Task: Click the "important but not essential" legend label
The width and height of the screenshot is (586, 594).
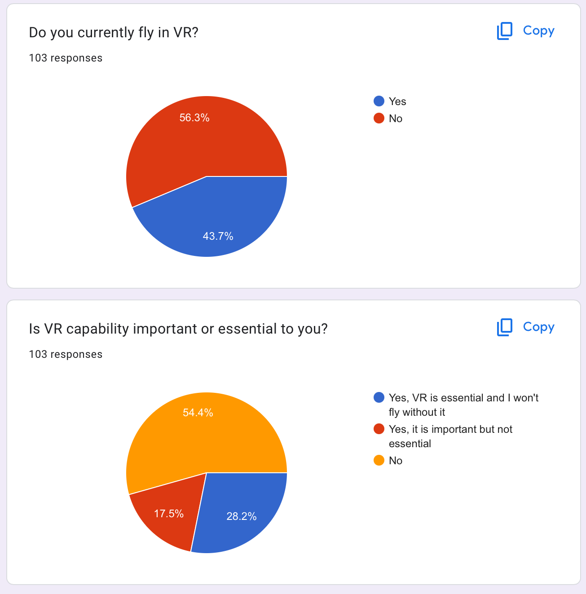Action: click(x=450, y=430)
